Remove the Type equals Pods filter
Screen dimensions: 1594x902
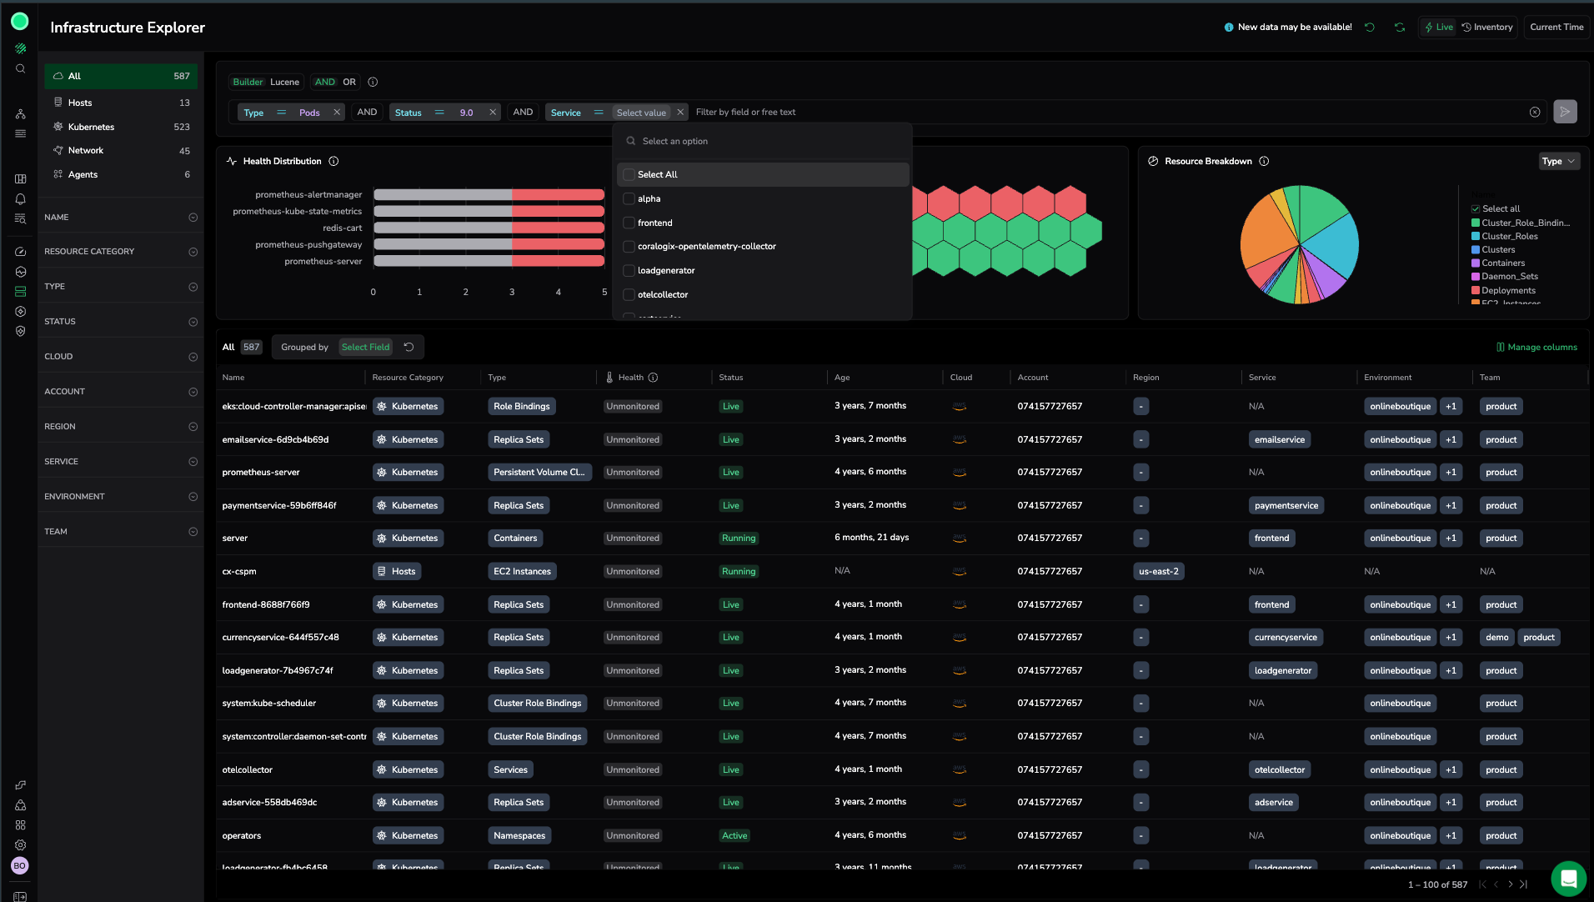337,113
